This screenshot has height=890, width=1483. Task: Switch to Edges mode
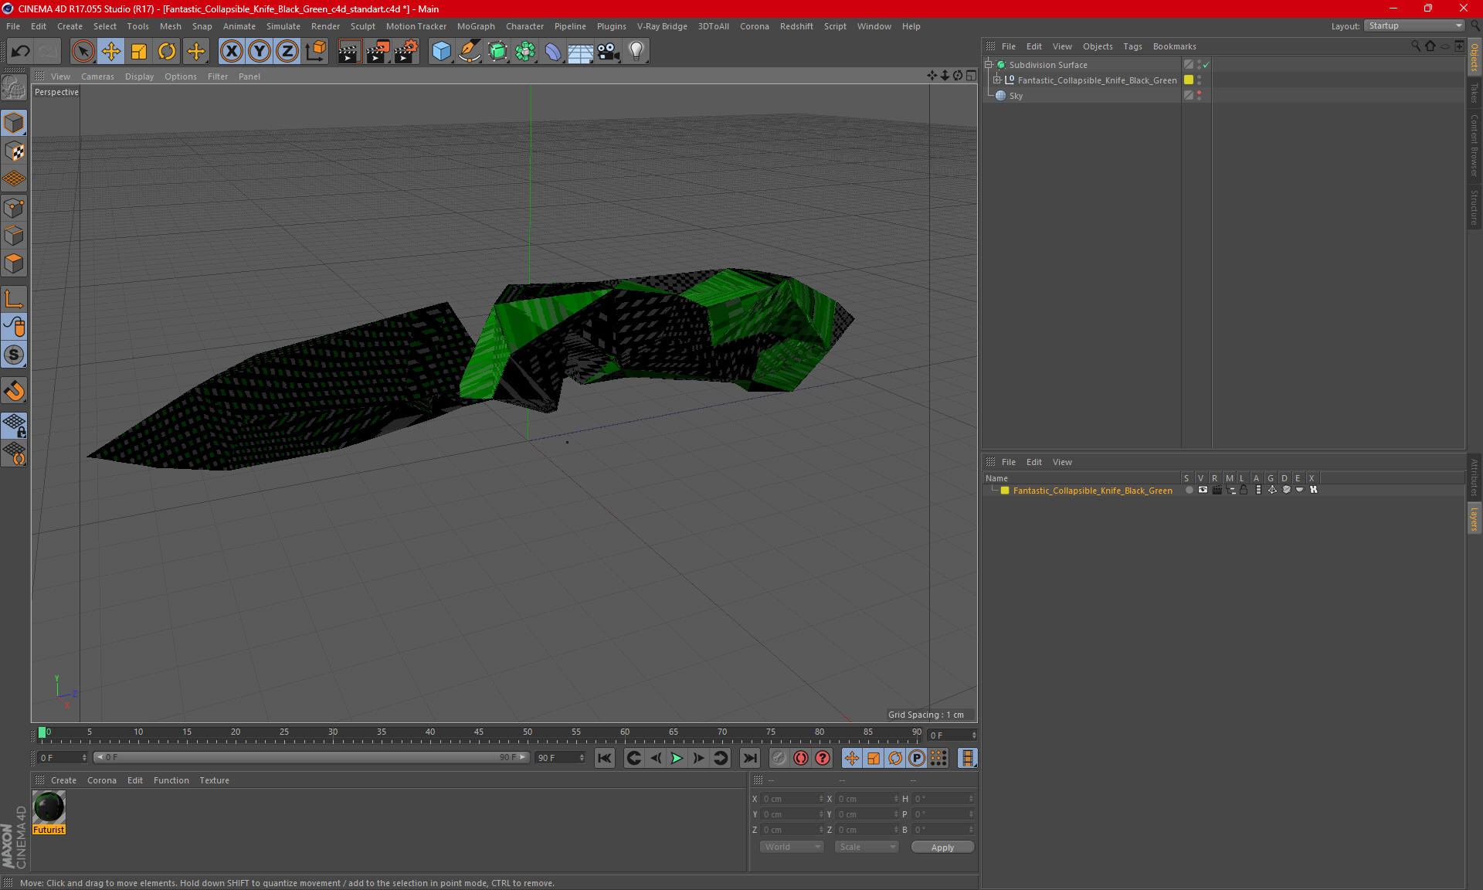[x=14, y=236]
